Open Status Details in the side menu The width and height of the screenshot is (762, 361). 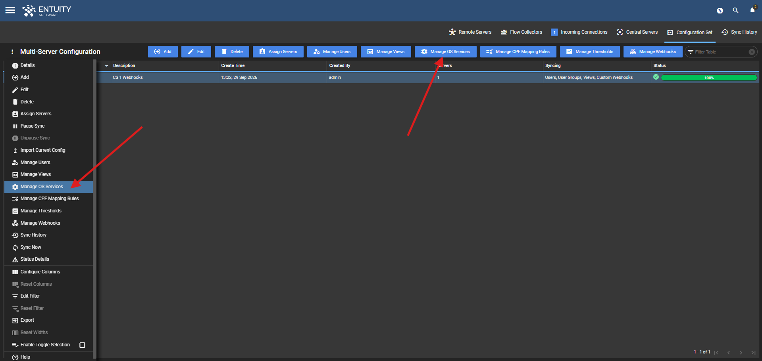coord(48,259)
